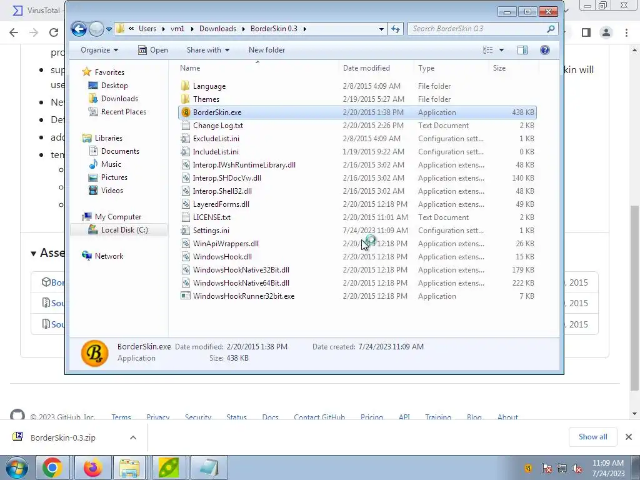Select the BorderSkin.exe application icon
Image resolution: width=640 pixels, height=480 pixels.
186,112
